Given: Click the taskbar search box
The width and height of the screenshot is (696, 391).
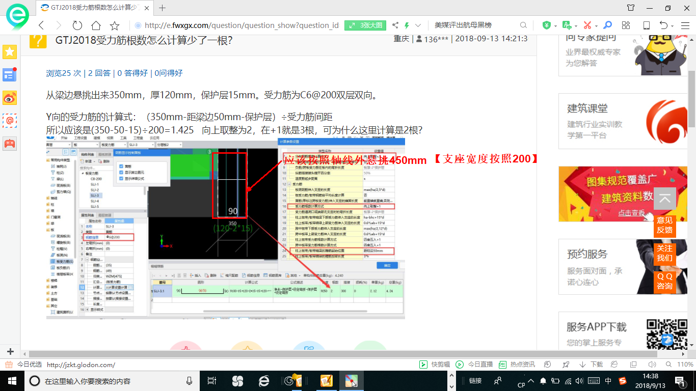Looking at the screenshot, I should [x=112, y=381].
